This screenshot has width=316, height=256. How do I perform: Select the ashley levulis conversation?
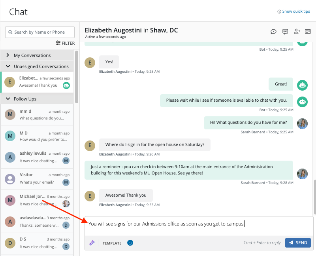38,157
